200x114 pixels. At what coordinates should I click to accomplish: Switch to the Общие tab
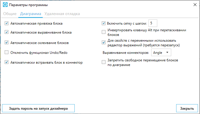point(10,14)
